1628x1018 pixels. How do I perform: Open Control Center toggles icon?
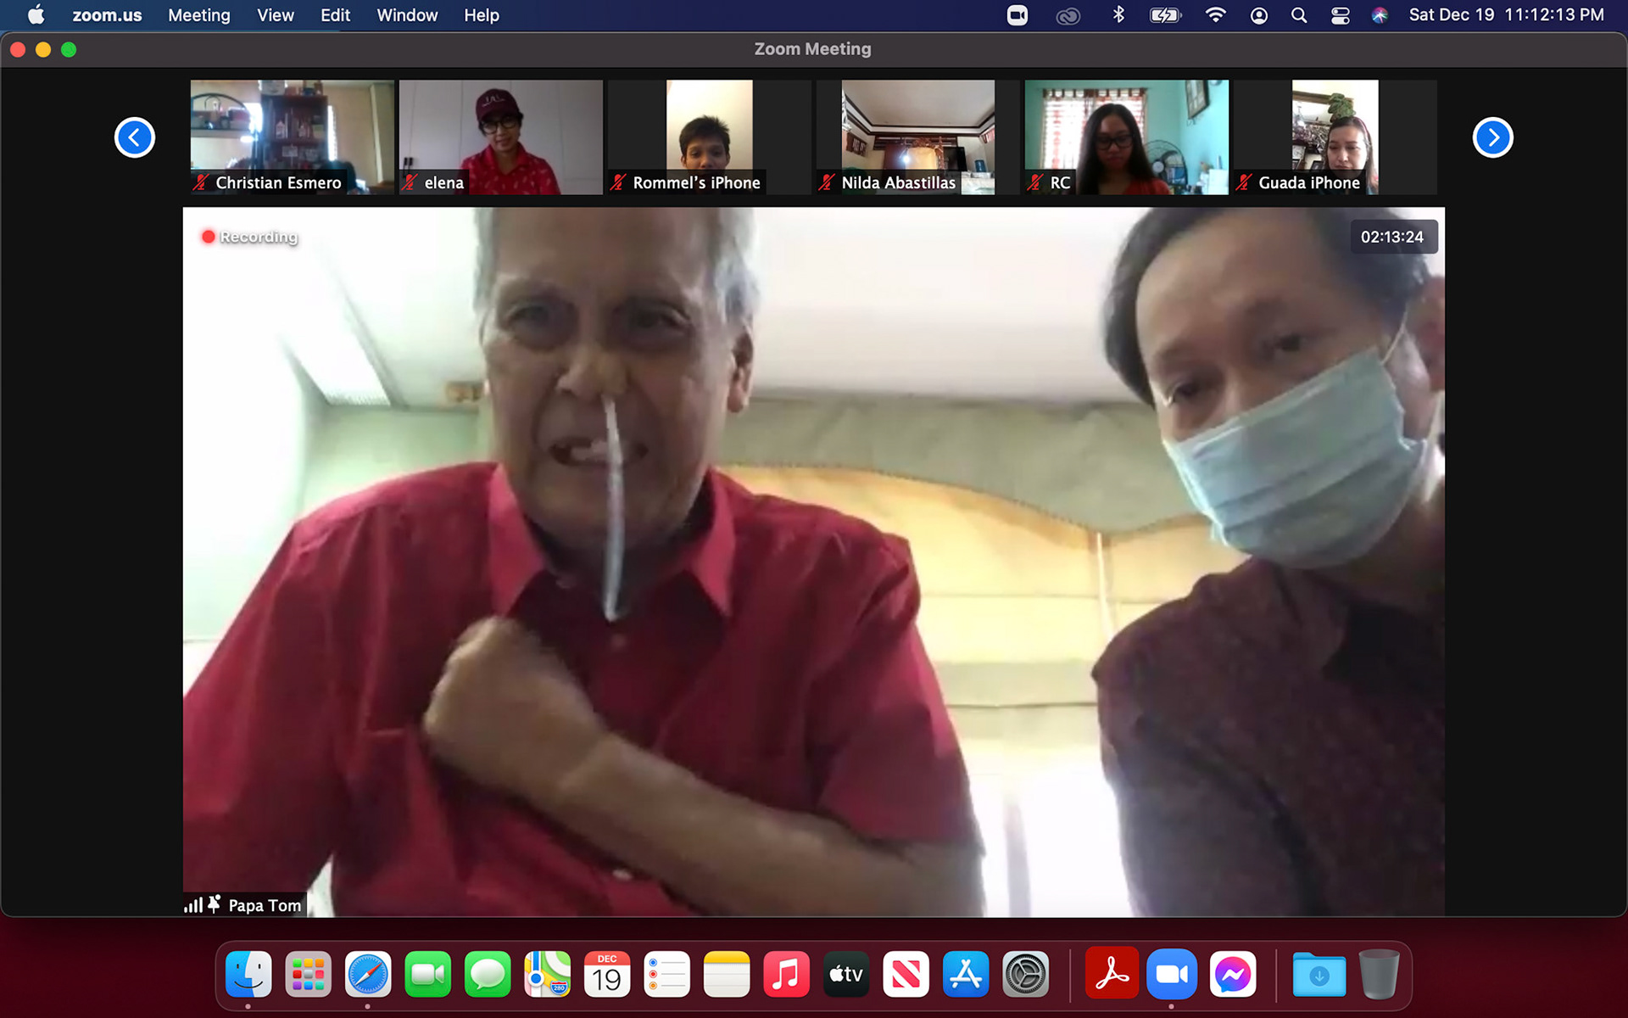pyautogui.click(x=1340, y=15)
